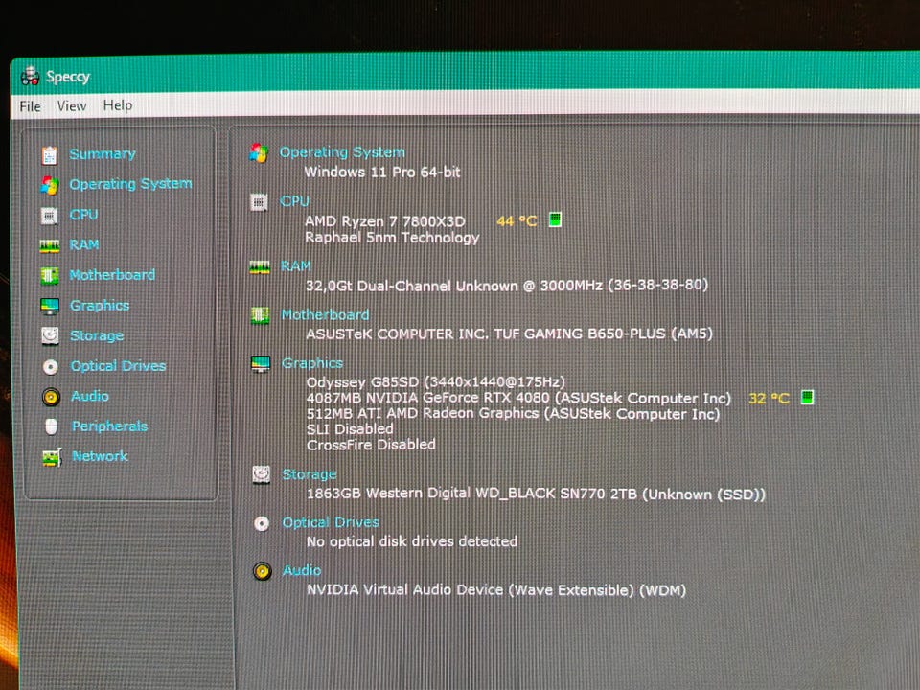Click Storage icon in summary pane
This screenshot has height=690, width=920.
[x=261, y=474]
